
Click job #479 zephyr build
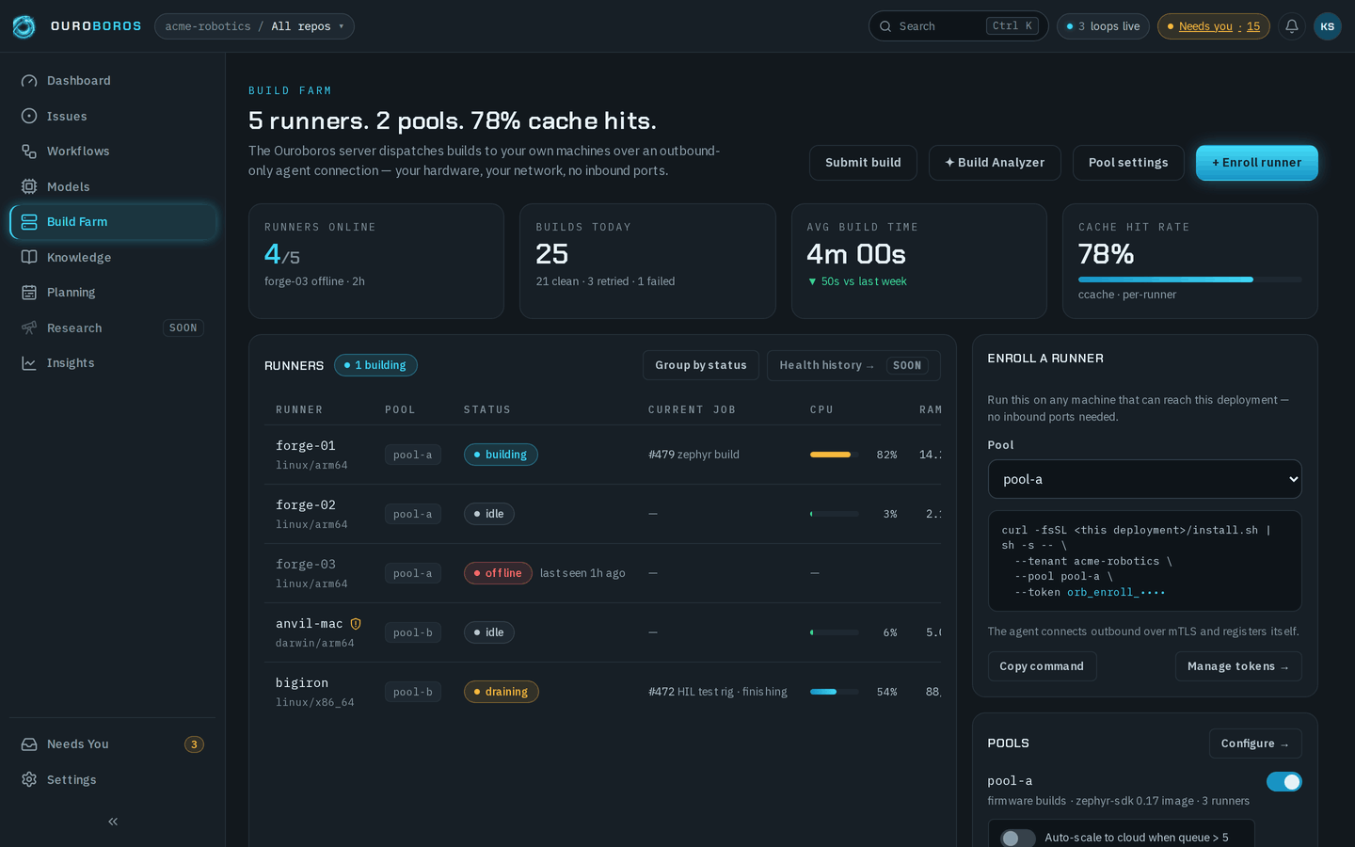coord(693,455)
